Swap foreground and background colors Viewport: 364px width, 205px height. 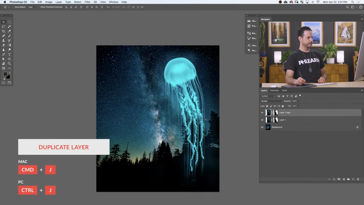9,73
